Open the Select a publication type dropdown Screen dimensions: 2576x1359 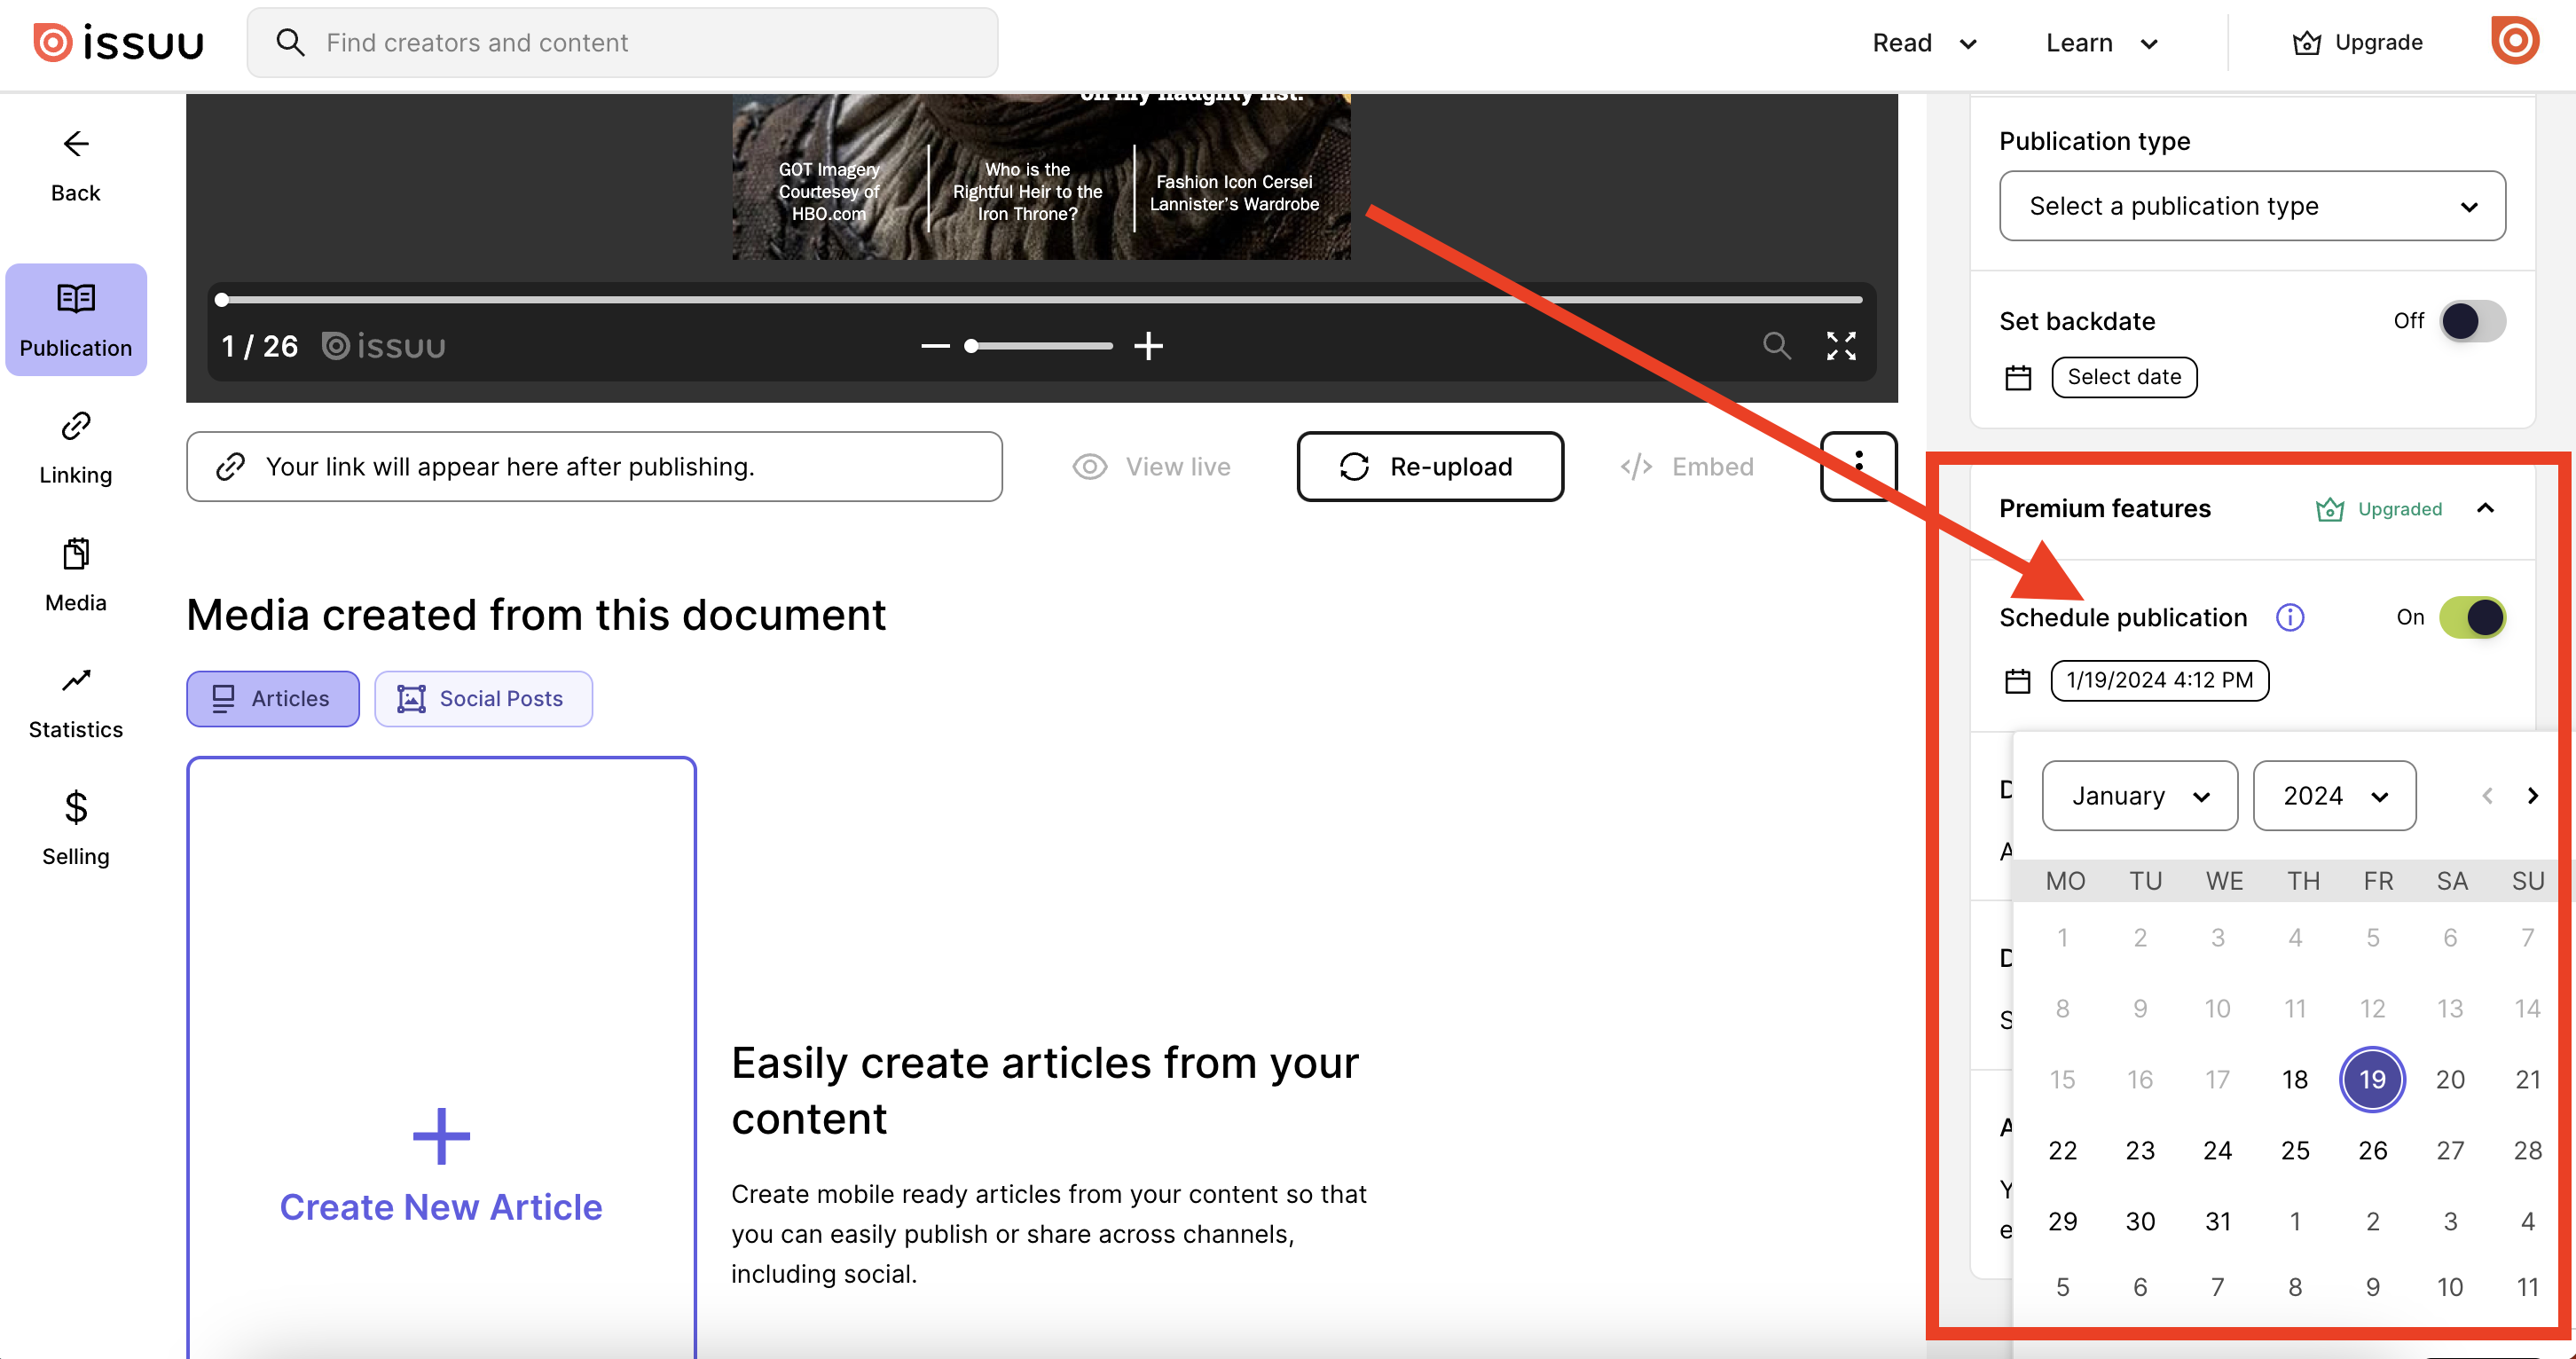2252,206
